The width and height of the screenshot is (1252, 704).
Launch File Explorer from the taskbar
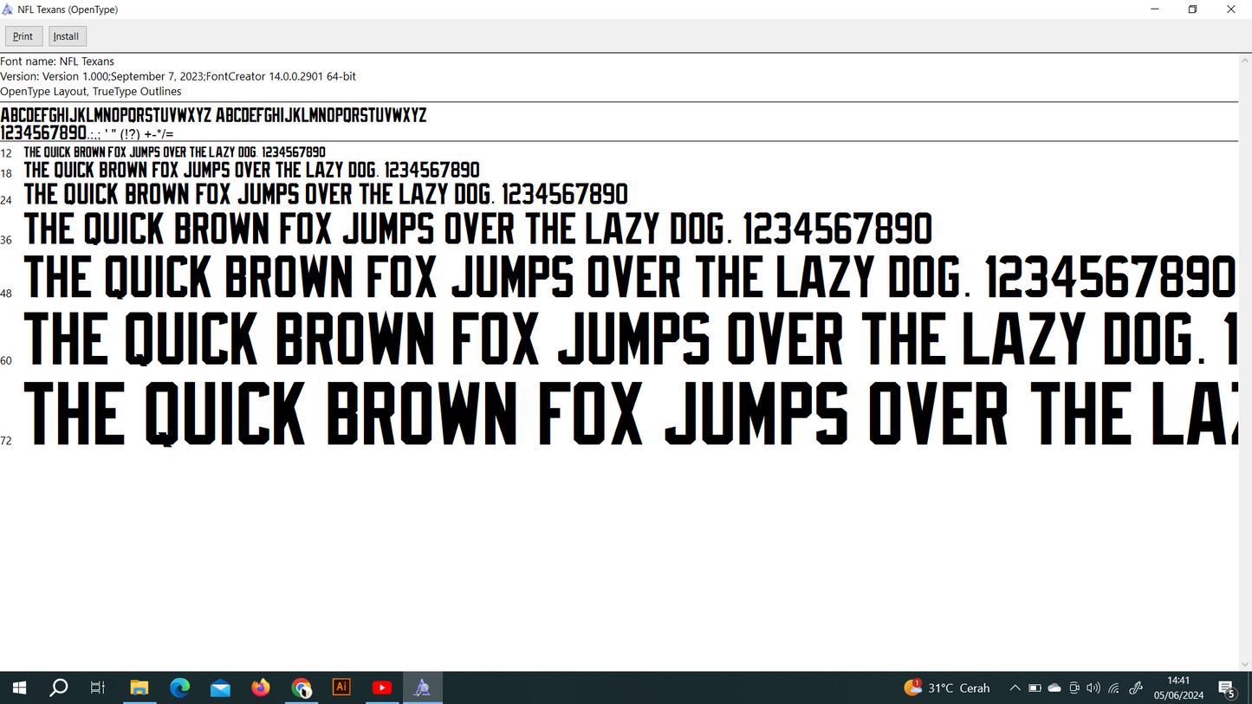(139, 688)
